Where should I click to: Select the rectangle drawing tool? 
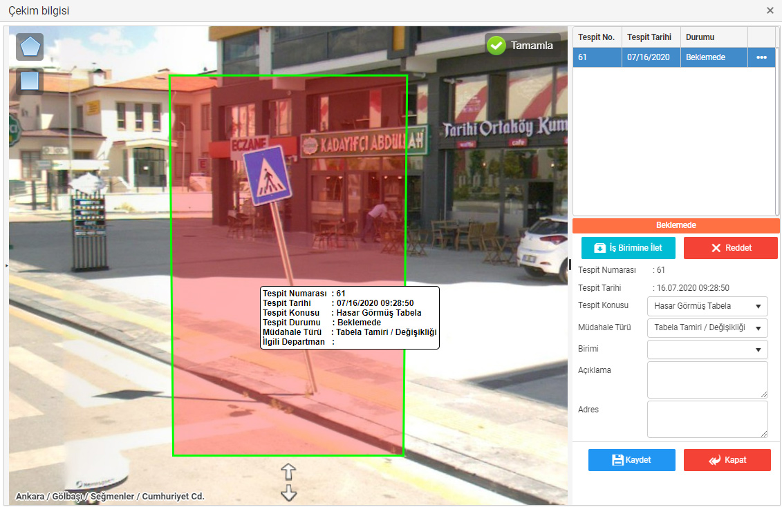point(30,82)
